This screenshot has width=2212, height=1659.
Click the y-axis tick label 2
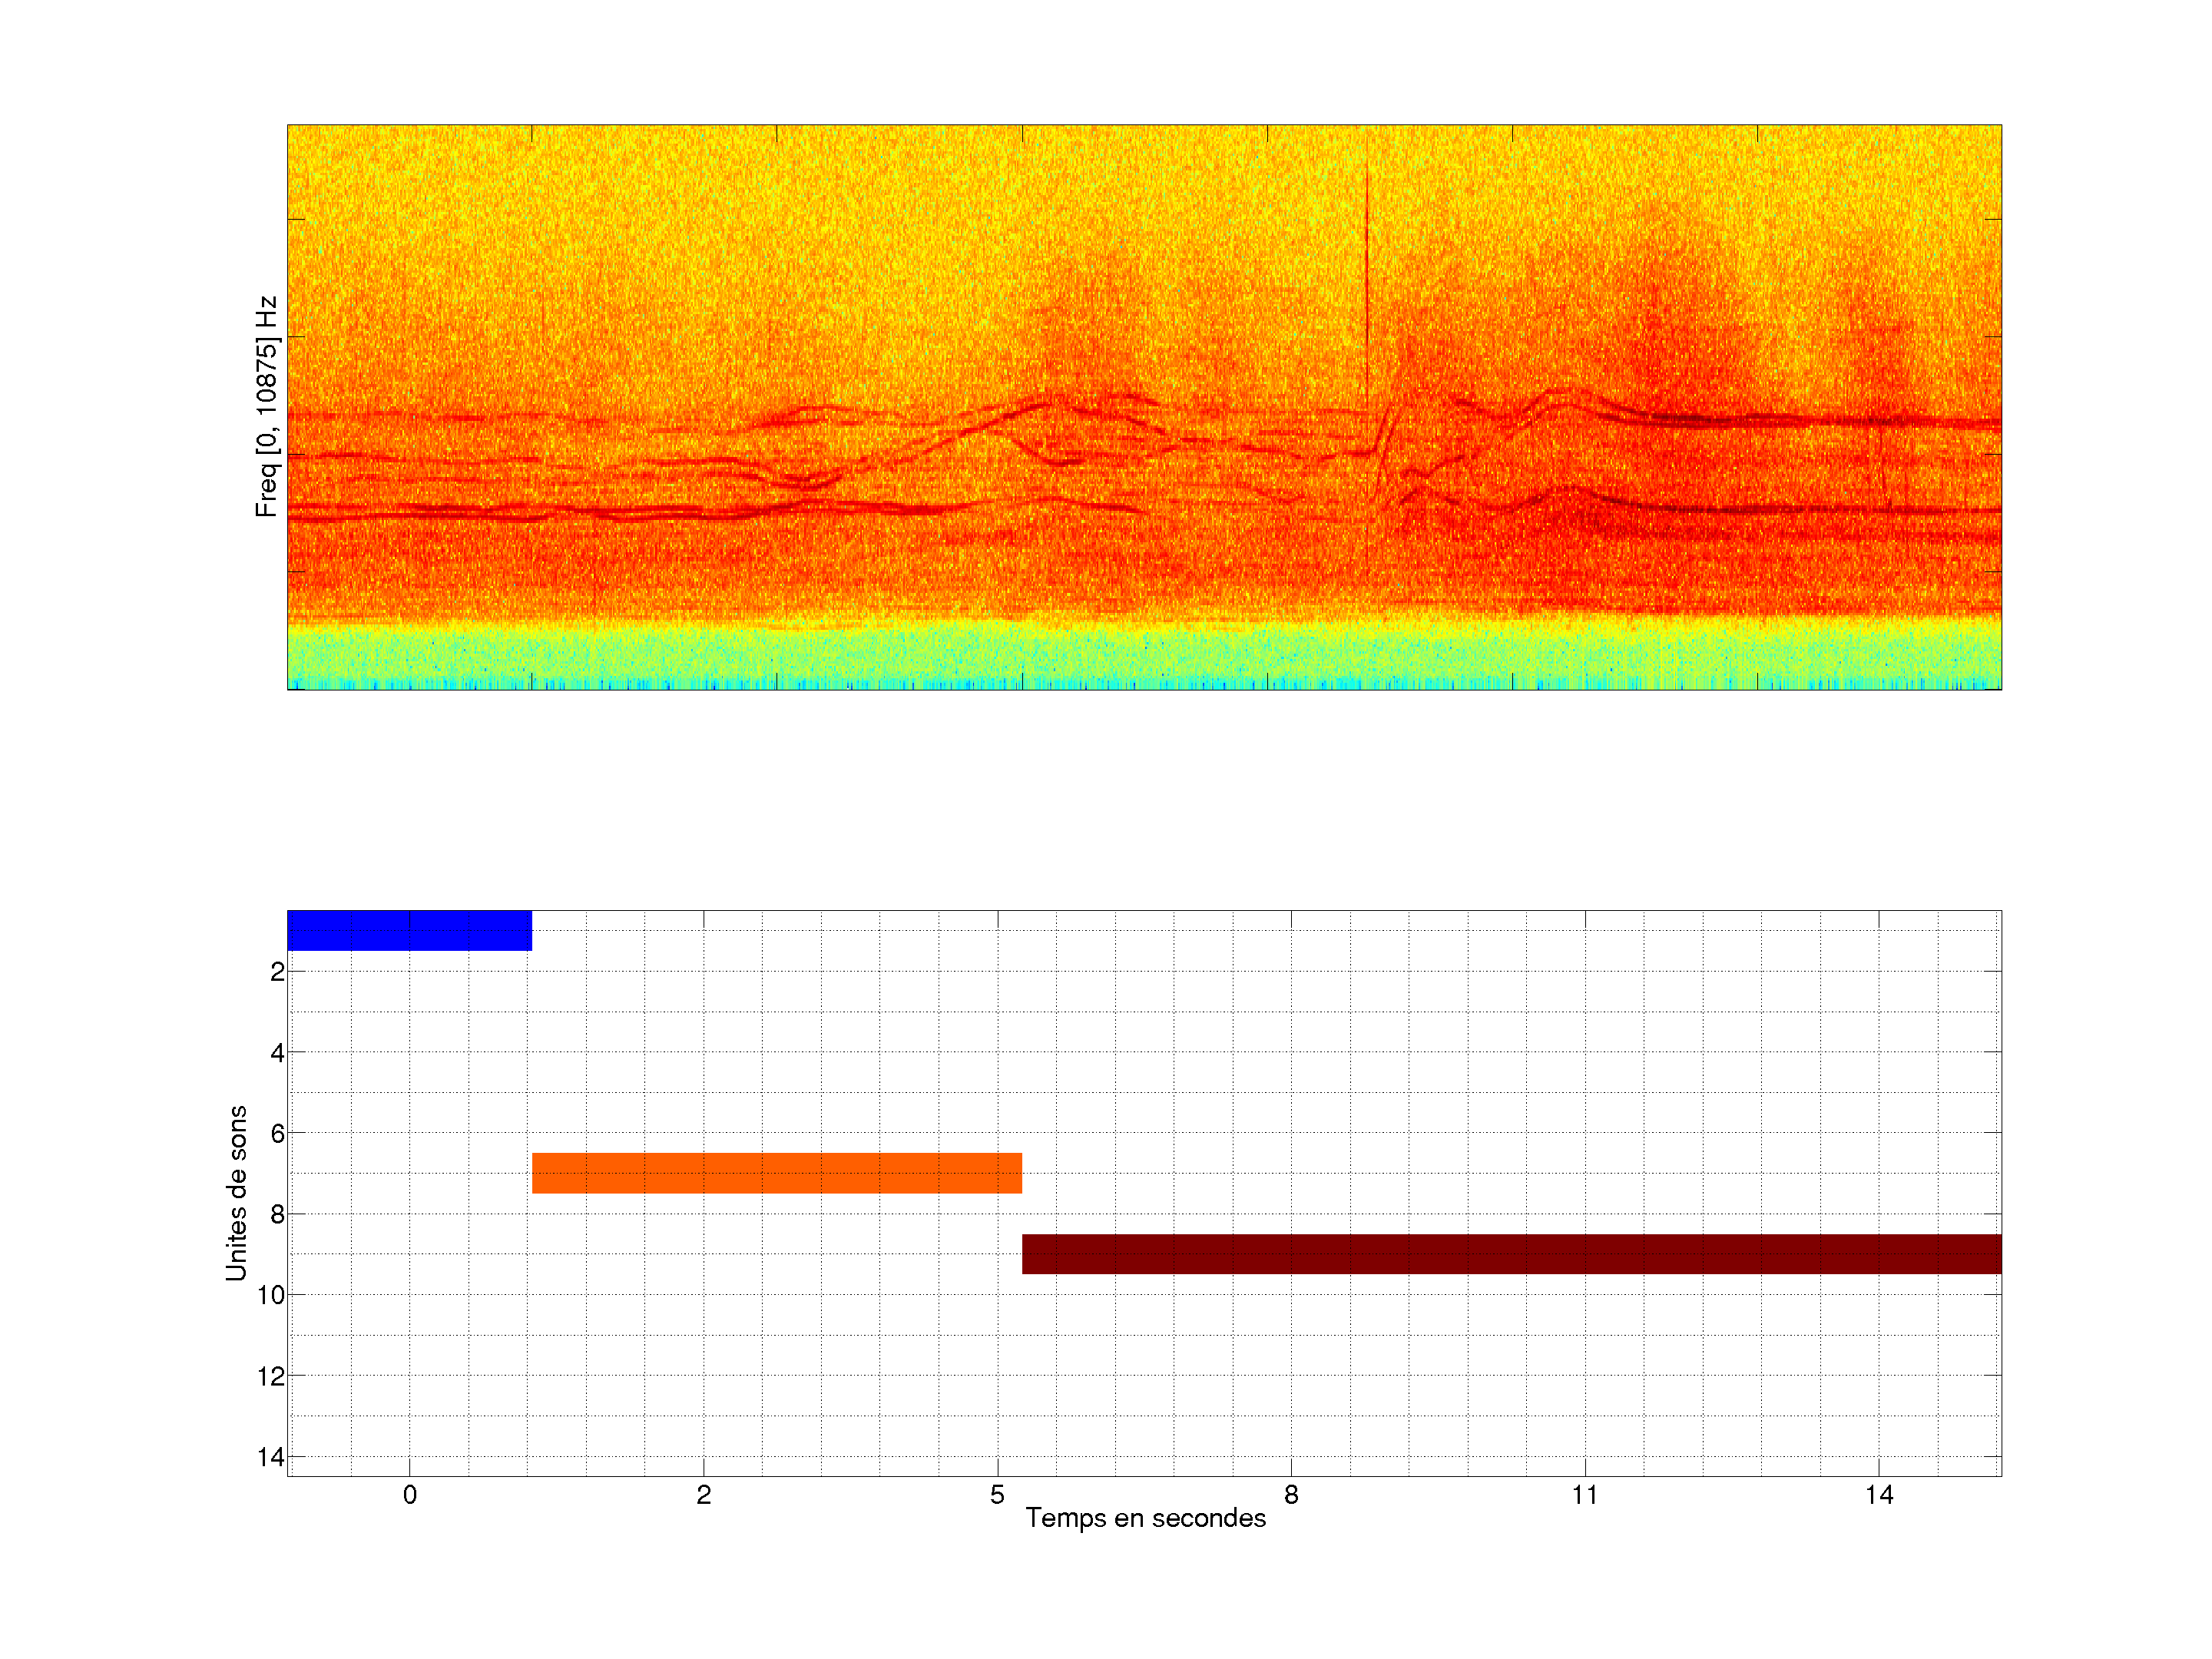pos(277,972)
